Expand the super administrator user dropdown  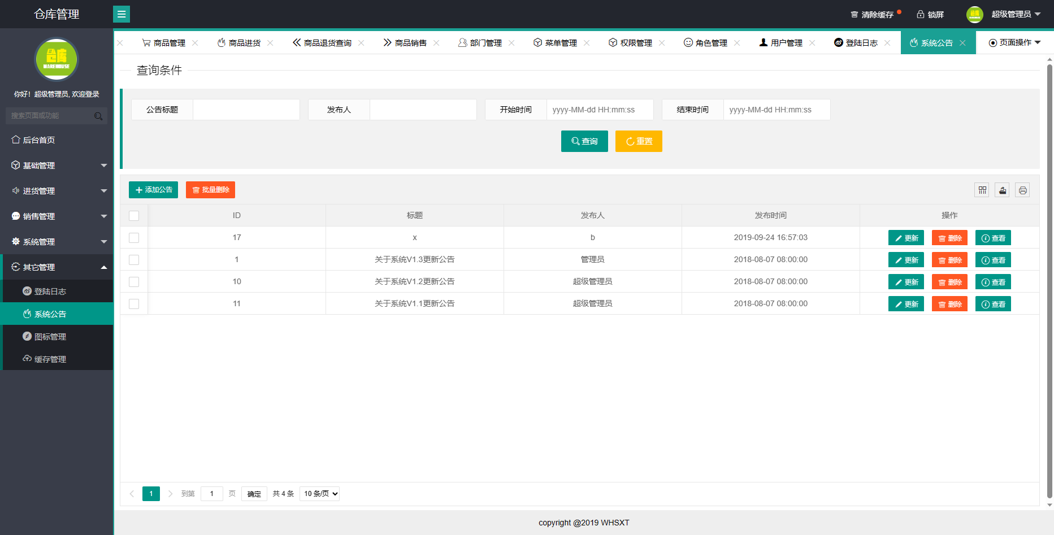[1016, 14]
